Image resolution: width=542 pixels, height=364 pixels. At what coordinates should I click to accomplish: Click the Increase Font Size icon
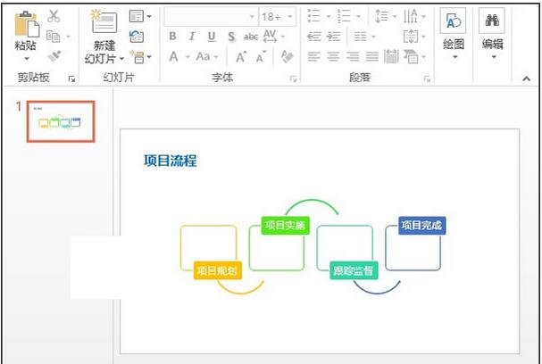[x=240, y=56]
